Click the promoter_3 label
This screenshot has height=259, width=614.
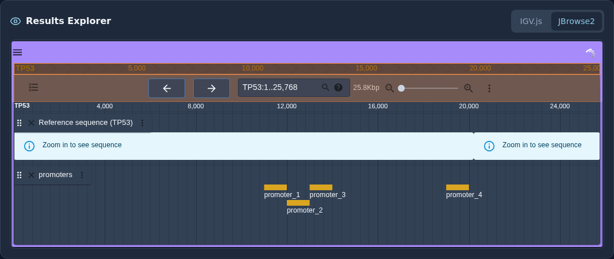coord(327,195)
